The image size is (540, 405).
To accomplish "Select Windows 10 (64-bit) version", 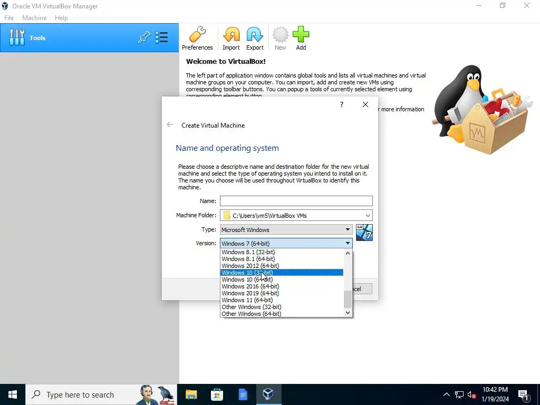I will point(282,279).
